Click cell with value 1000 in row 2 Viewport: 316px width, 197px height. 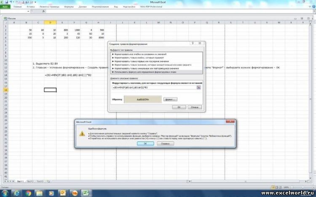[74, 30]
